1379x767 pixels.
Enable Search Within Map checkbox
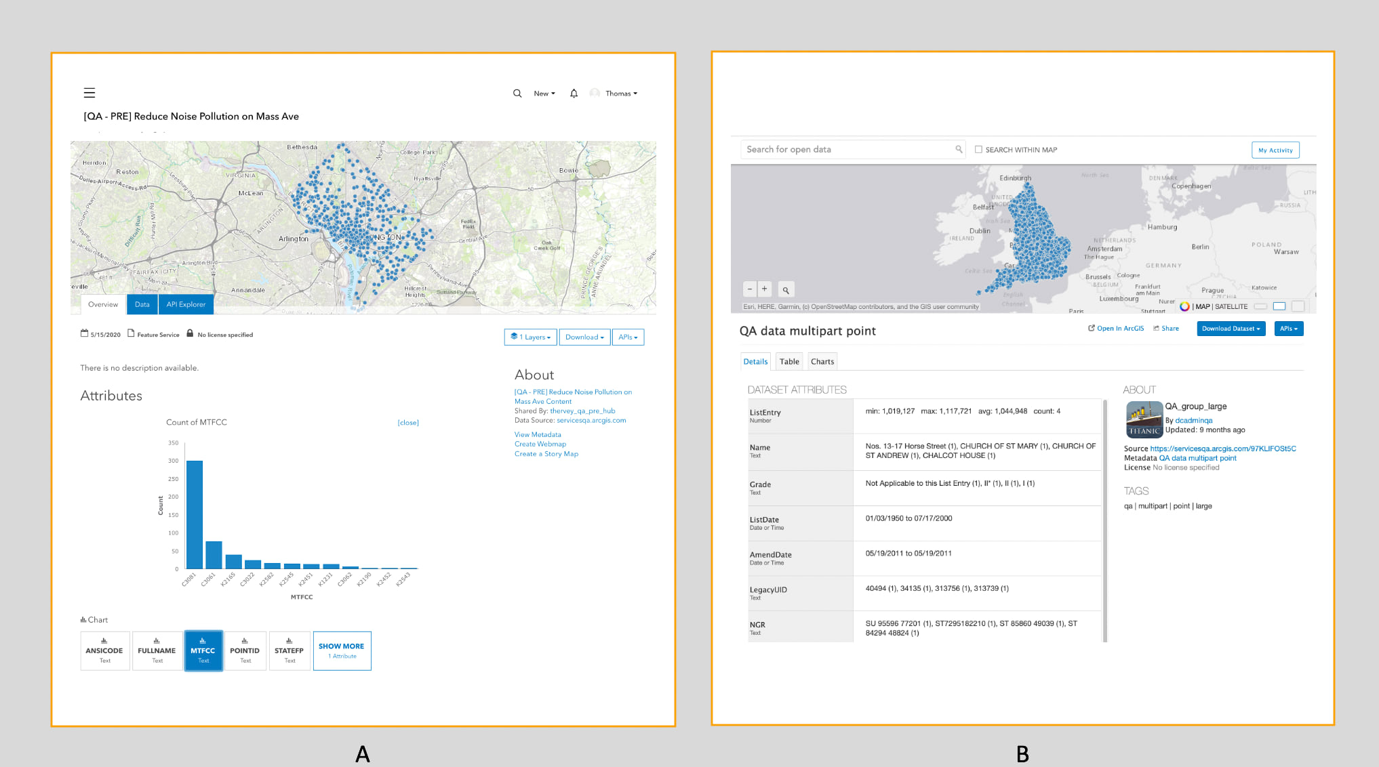tap(978, 150)
